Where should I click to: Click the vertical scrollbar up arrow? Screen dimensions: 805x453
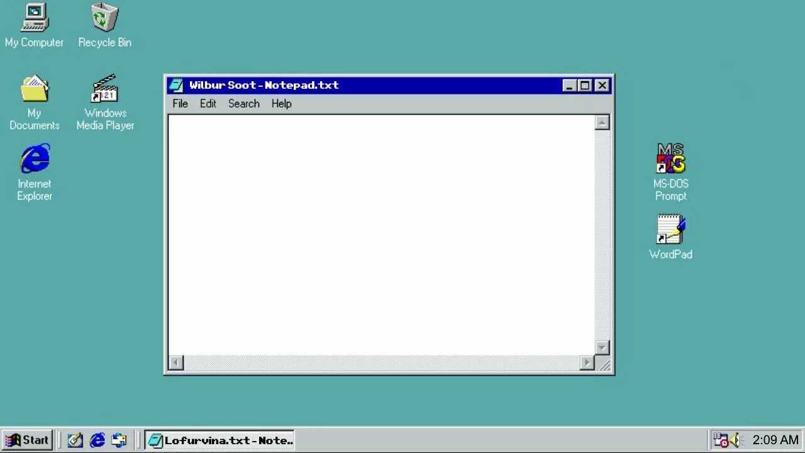click(602, 123)
